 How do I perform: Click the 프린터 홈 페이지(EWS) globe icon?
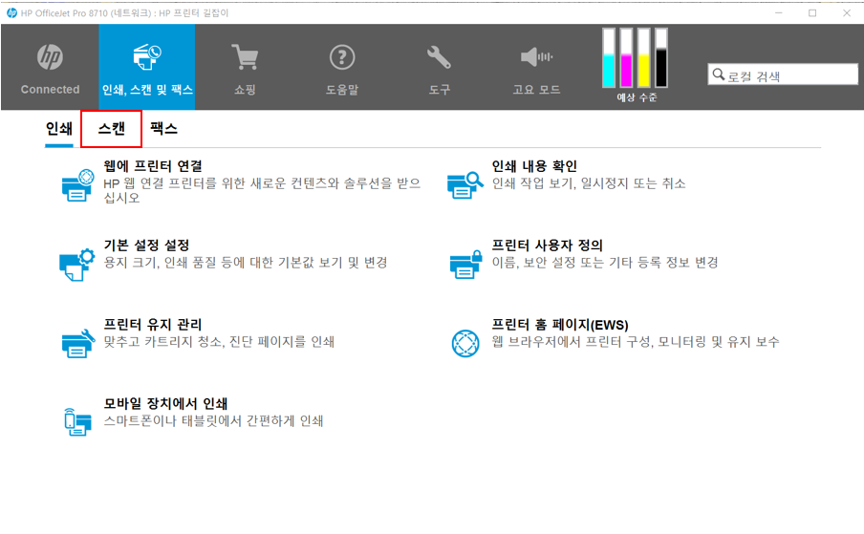[465, 344]
